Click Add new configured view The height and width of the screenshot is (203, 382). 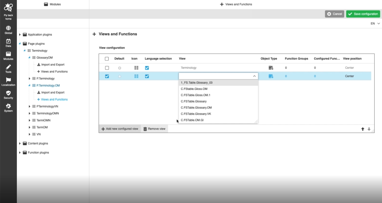pos(120,129)
